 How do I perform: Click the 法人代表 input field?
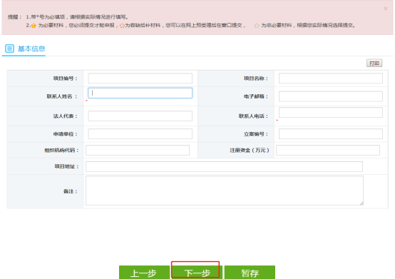point(140,116)
